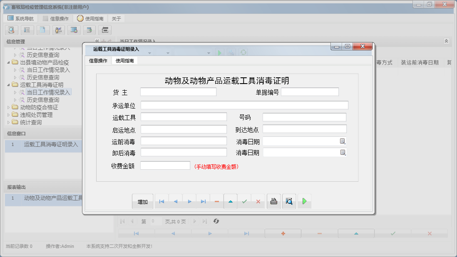Select the user settings icon in the toolbar

click(x=58, y=30)
